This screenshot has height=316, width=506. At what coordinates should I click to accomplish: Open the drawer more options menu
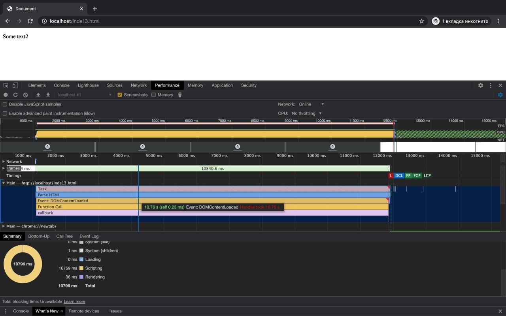[x=6, y=311]
